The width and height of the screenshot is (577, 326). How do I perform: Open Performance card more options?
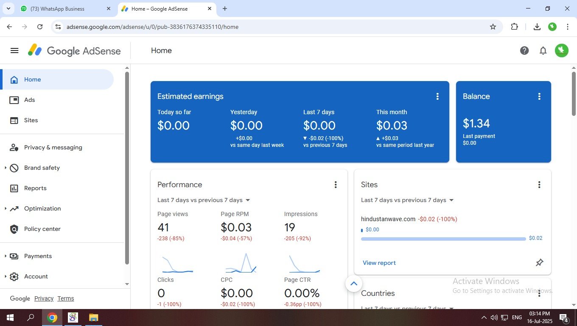click(x=336, y=185)
